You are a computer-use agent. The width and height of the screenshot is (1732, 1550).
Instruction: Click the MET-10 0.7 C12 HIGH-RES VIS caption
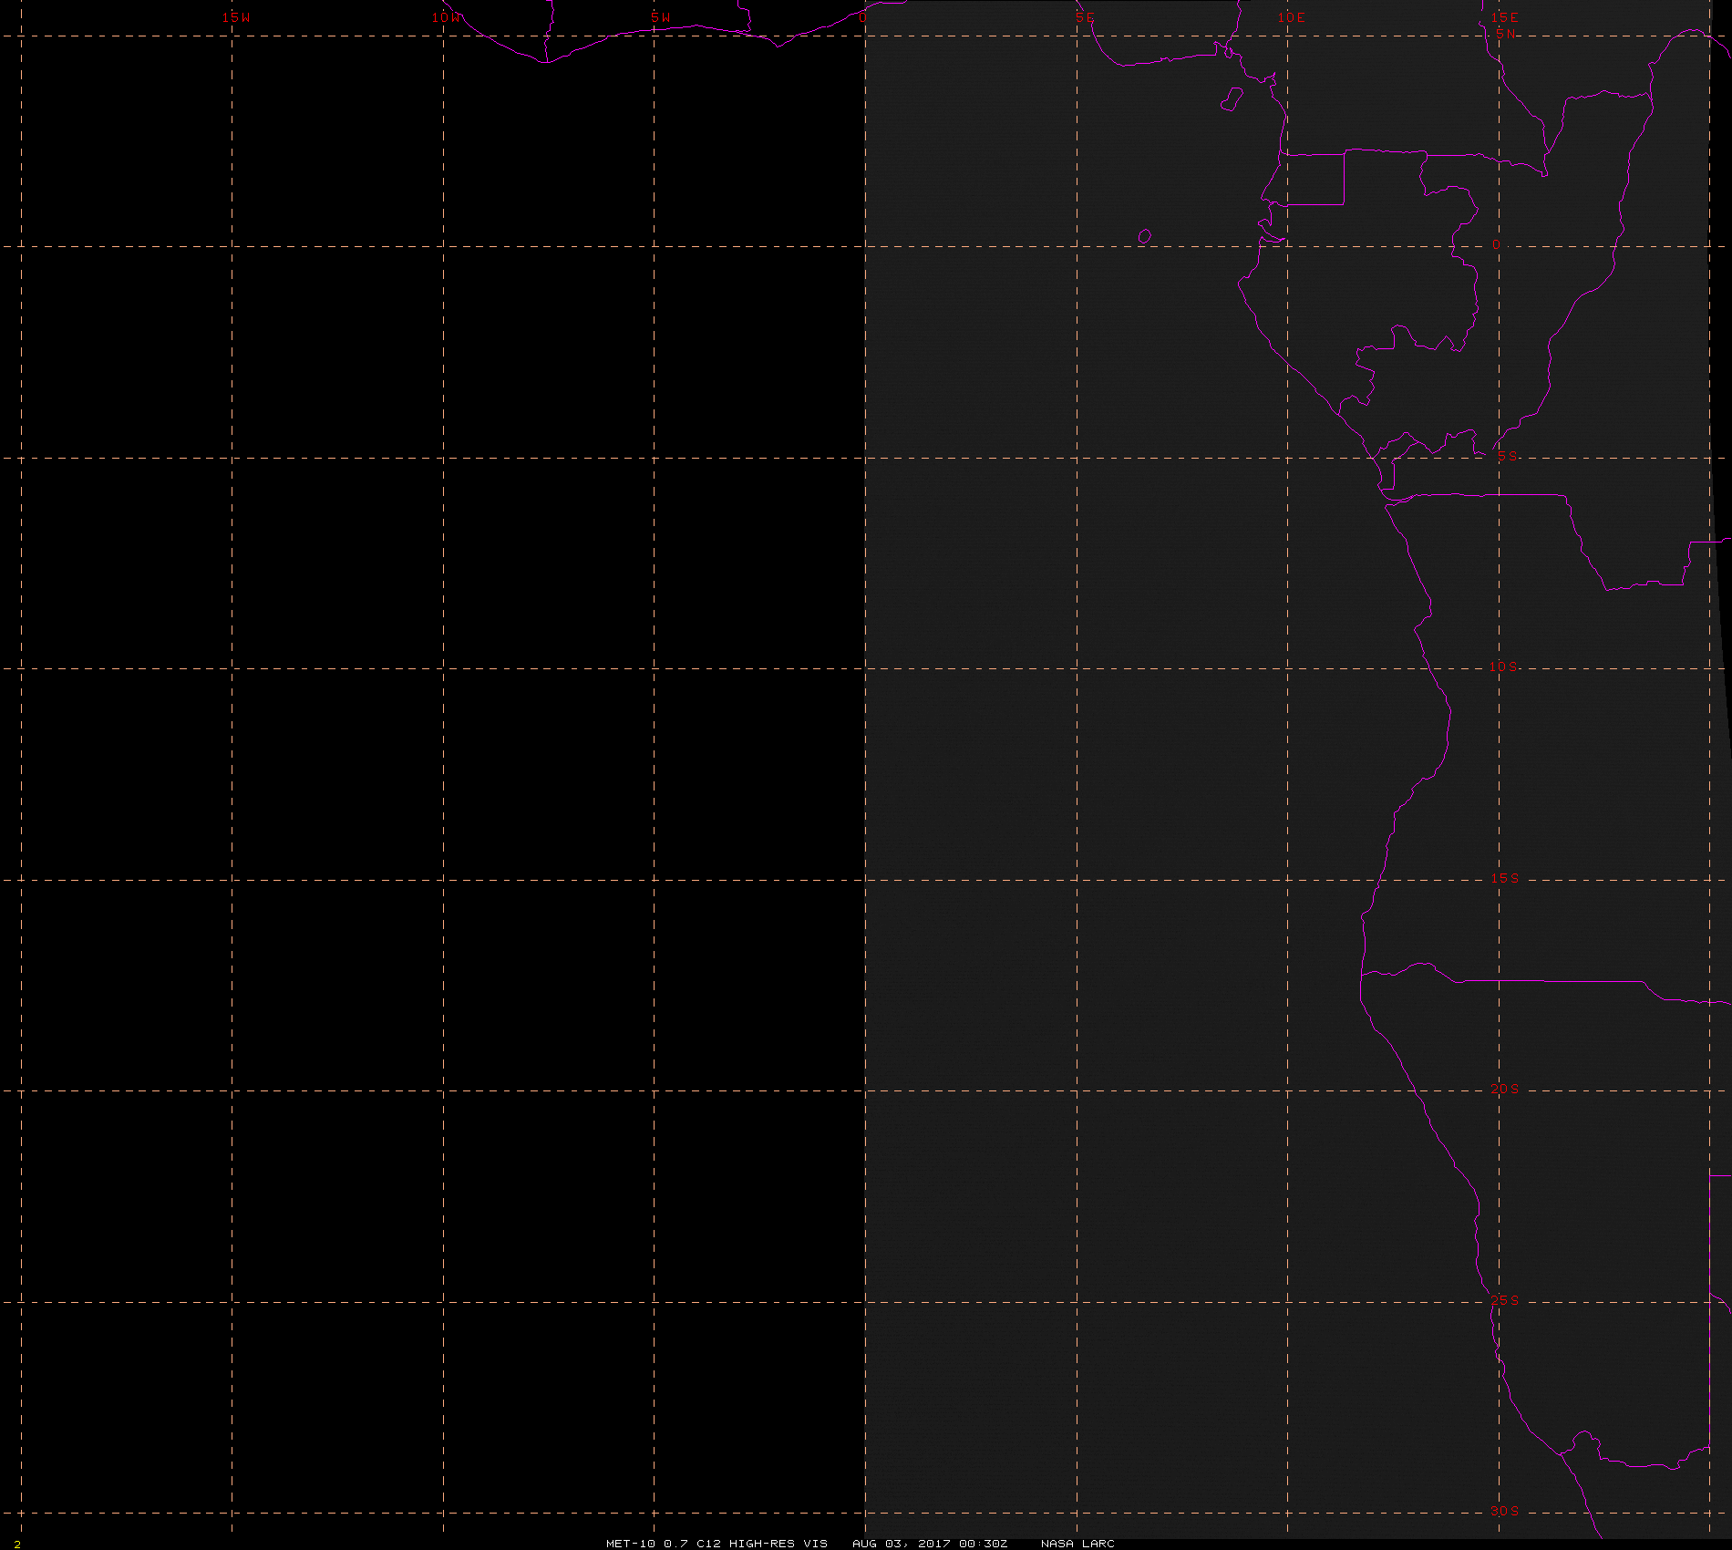[717, 1543]
